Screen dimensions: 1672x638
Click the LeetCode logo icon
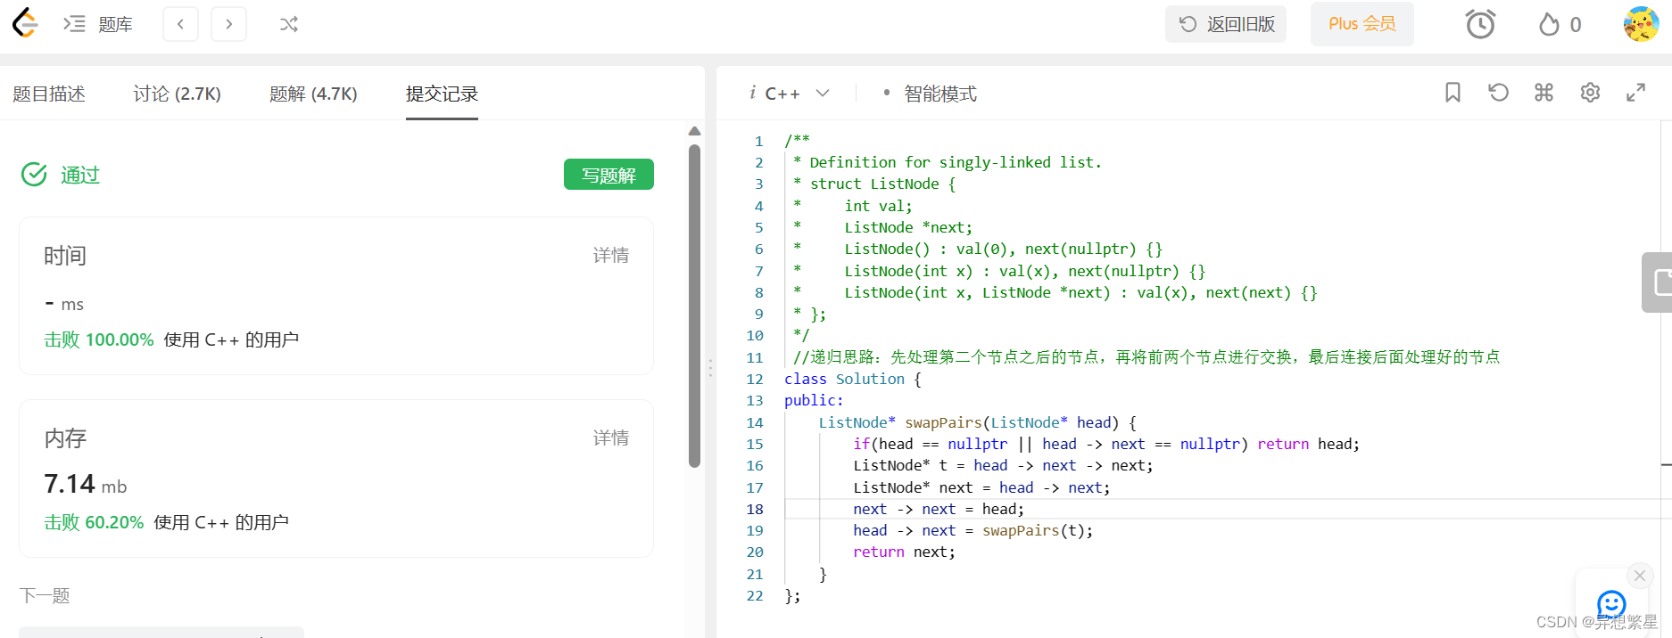coord(25,23)
